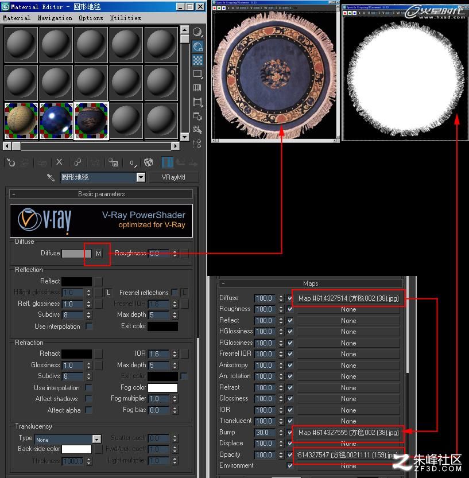The image size is (469, 478).
Task: Open the material name dropdown arrow
Action: pyautogui.click(x=141, y=177)
